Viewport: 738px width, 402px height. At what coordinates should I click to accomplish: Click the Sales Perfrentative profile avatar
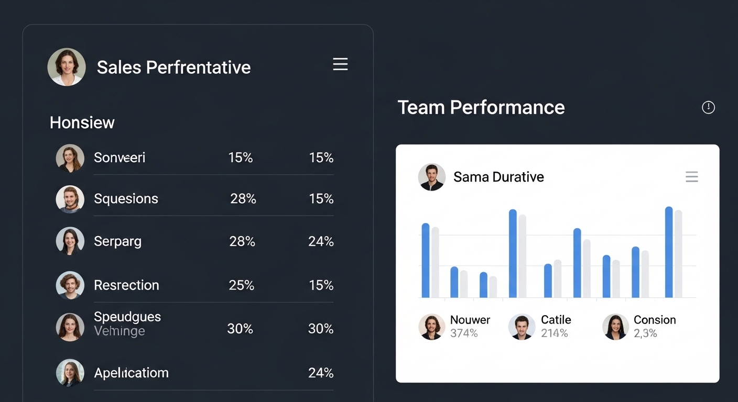(67, 67)
